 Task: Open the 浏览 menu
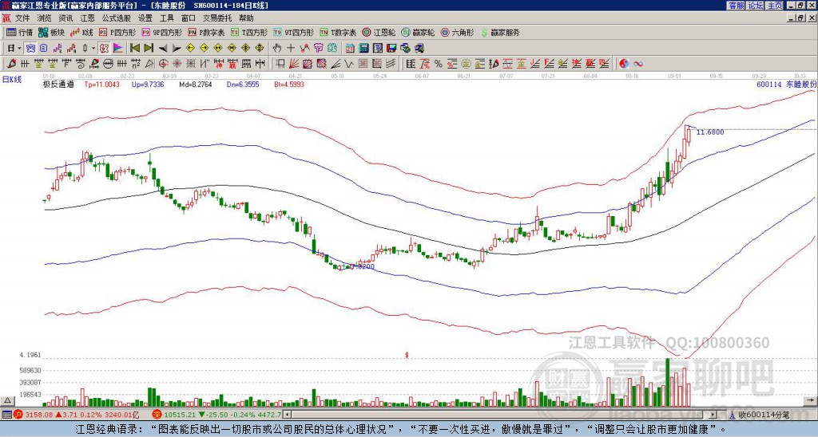click(45, 18)
